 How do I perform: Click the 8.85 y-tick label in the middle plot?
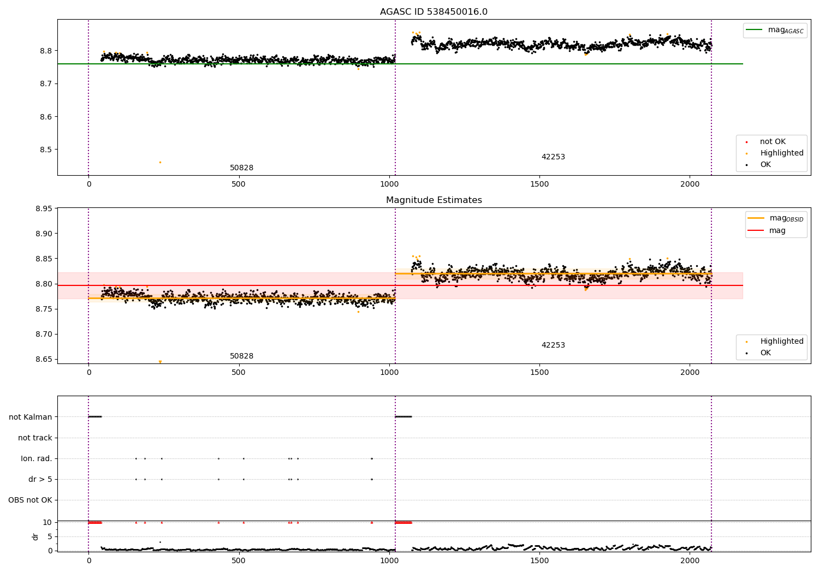(x=44, y=259)
